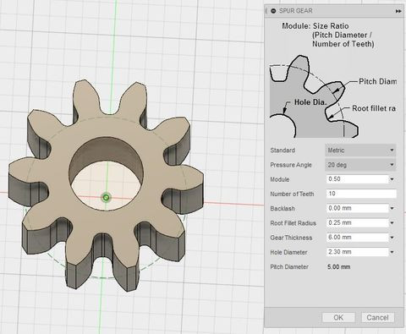Click the Backlash input showing 0.00 mm
The image size is (406, 334).
357,208
